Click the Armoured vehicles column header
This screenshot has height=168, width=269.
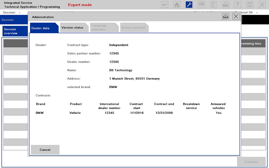point(218,106)
